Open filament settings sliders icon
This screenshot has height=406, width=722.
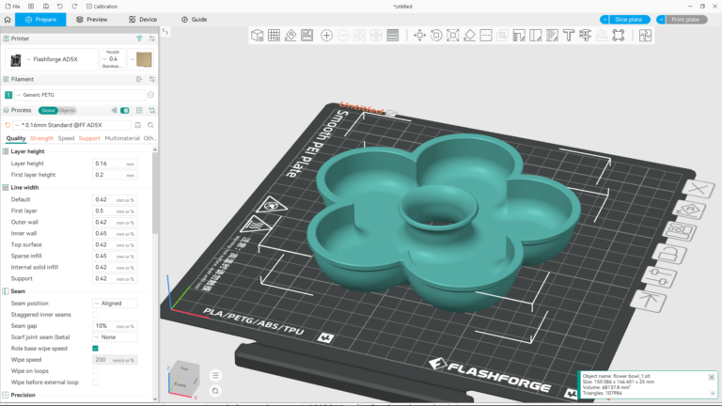[x=152, y=79]
